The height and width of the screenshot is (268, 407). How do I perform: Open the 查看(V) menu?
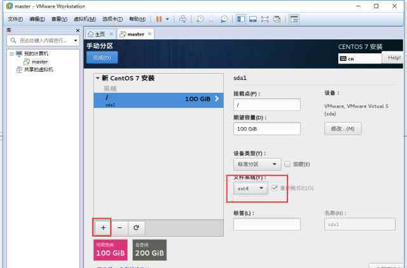(59, 19)
